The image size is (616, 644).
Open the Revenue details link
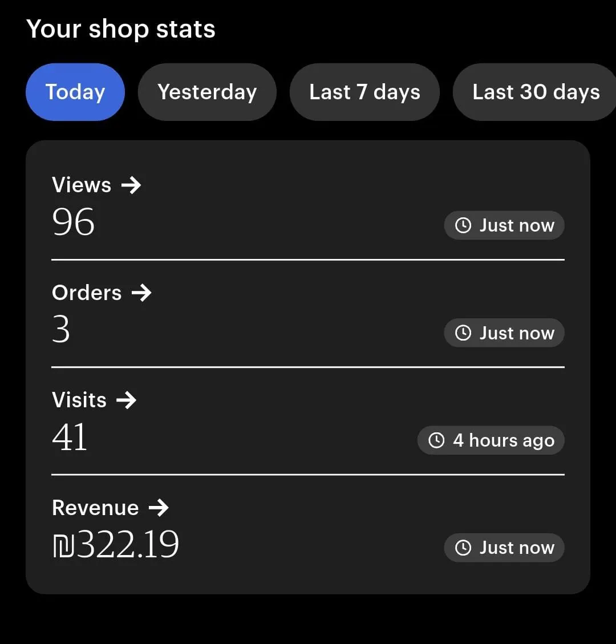[x=95, y=508]
